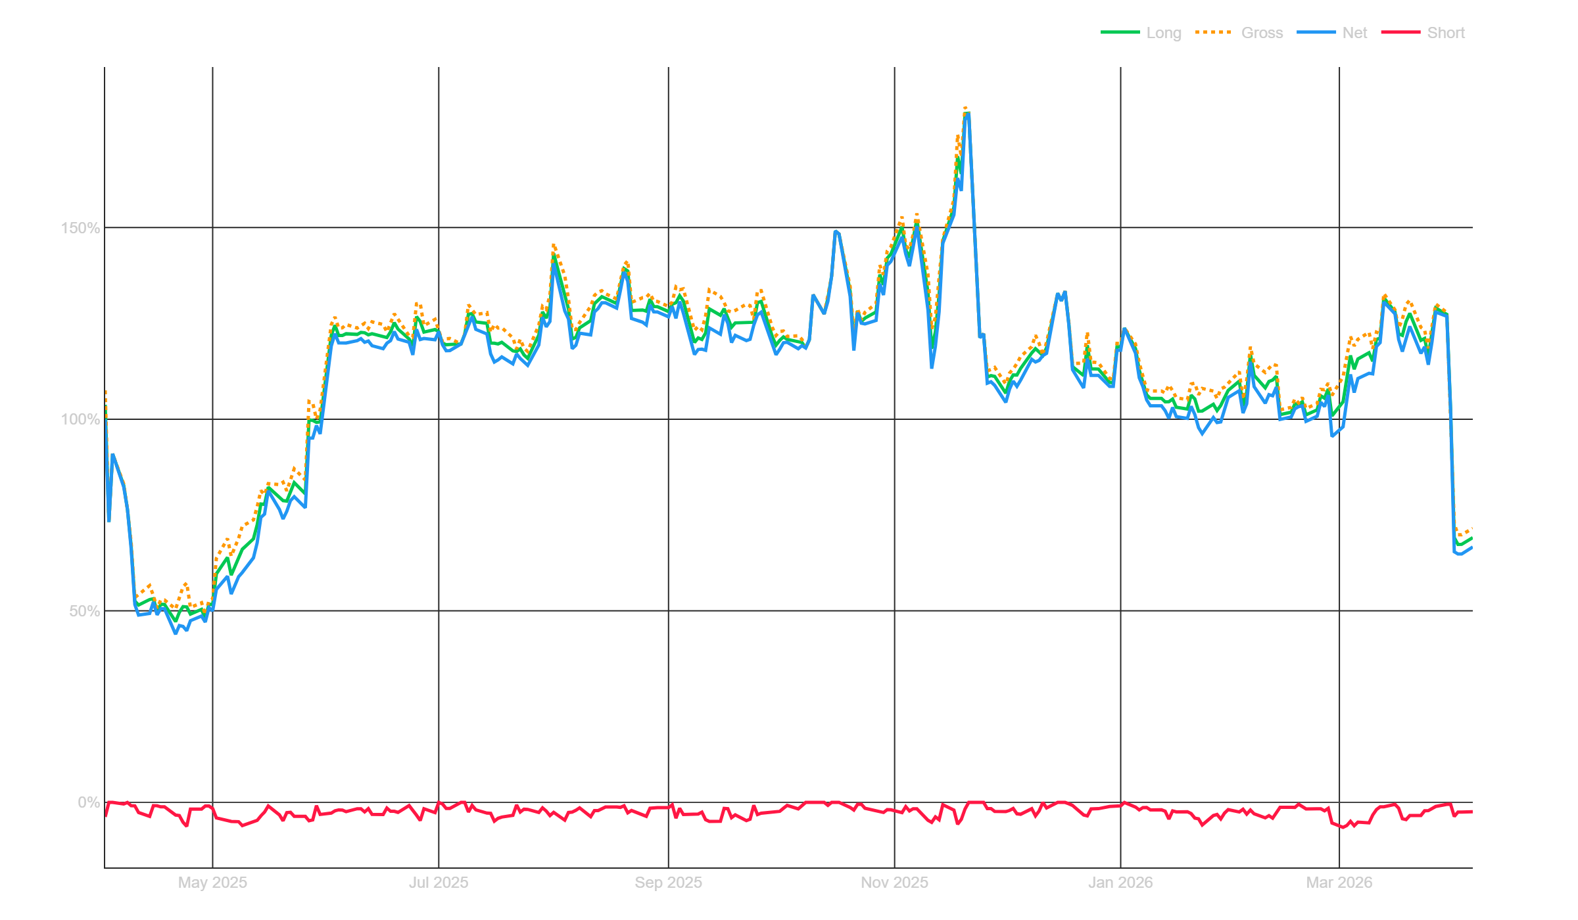Image resolution: width=1578 pixels, height=920 pixels.
Task: Click the 0% y-axis tick label
Action: 88,802
